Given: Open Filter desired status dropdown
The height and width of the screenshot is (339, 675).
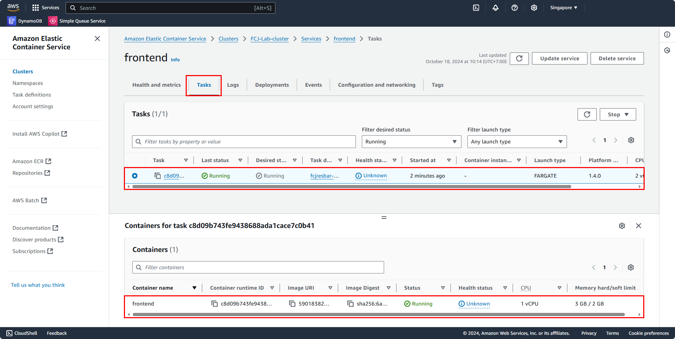Looking at the screenshot, I should point(412,142).
